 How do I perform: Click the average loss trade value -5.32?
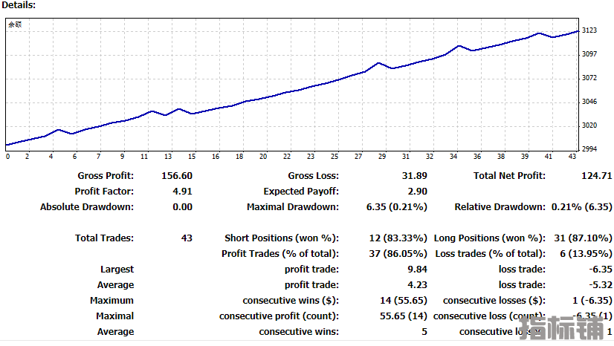click(x=599, y=285)
